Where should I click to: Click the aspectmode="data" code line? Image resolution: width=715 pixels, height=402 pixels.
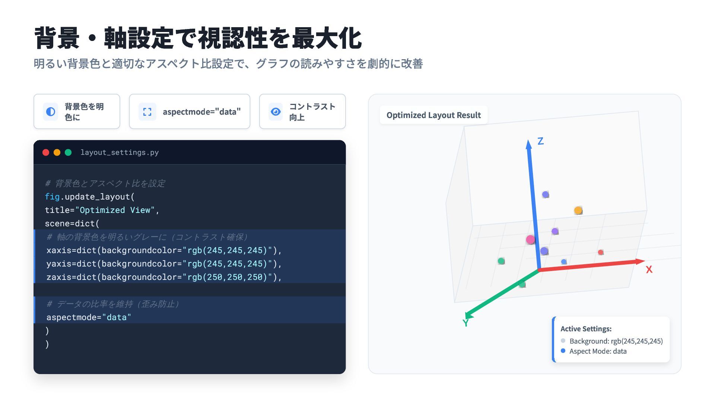pos(89,317)
